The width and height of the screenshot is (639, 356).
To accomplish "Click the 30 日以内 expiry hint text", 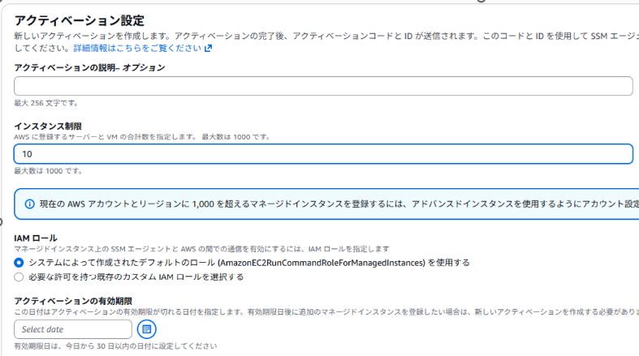I will [x=115, y=346].
